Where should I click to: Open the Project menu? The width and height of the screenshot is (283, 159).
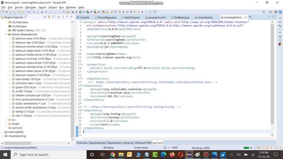(53, 8)
